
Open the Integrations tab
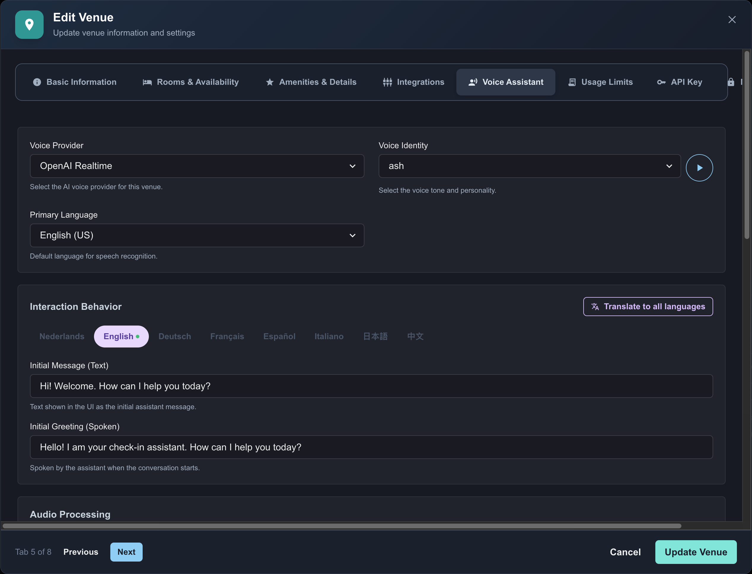(413, 82)
